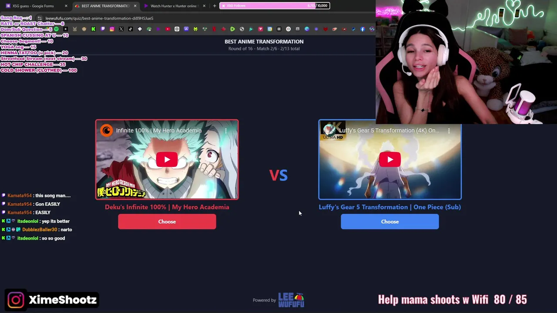Click 'Luffy's Gear 5 Transformation (4K)' video title
Viewport: 557px width, 313px height.
pos(389,130)
